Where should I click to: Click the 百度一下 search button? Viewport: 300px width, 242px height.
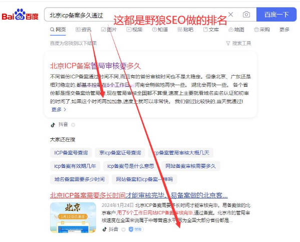[x=276, y=15]
